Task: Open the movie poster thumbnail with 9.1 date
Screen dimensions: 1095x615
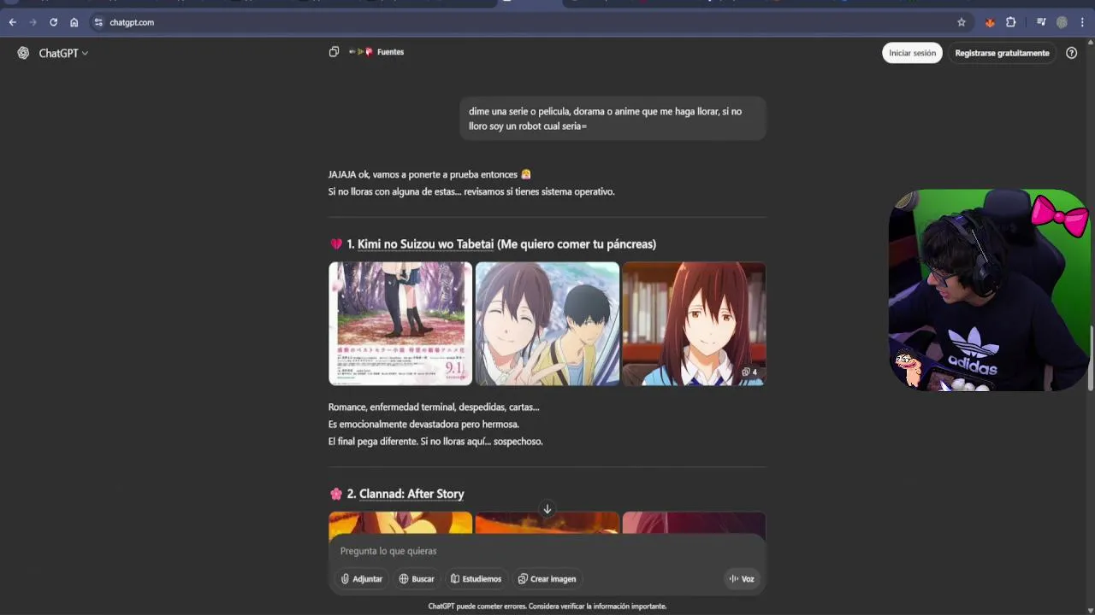Action: (x=400, y=324)
